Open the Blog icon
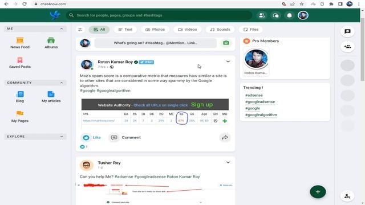The width and height of the screenshot is (365, 205). click(x=20, y=94)
